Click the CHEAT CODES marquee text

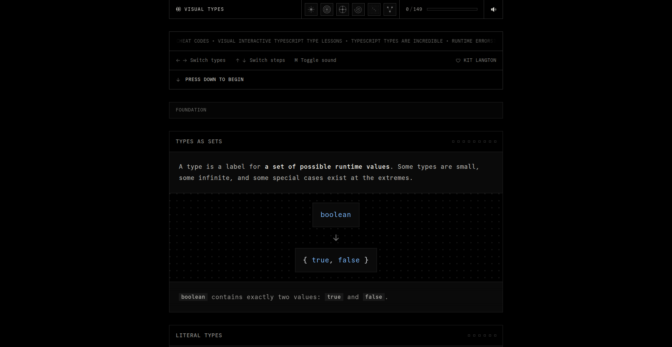(193, 41)
